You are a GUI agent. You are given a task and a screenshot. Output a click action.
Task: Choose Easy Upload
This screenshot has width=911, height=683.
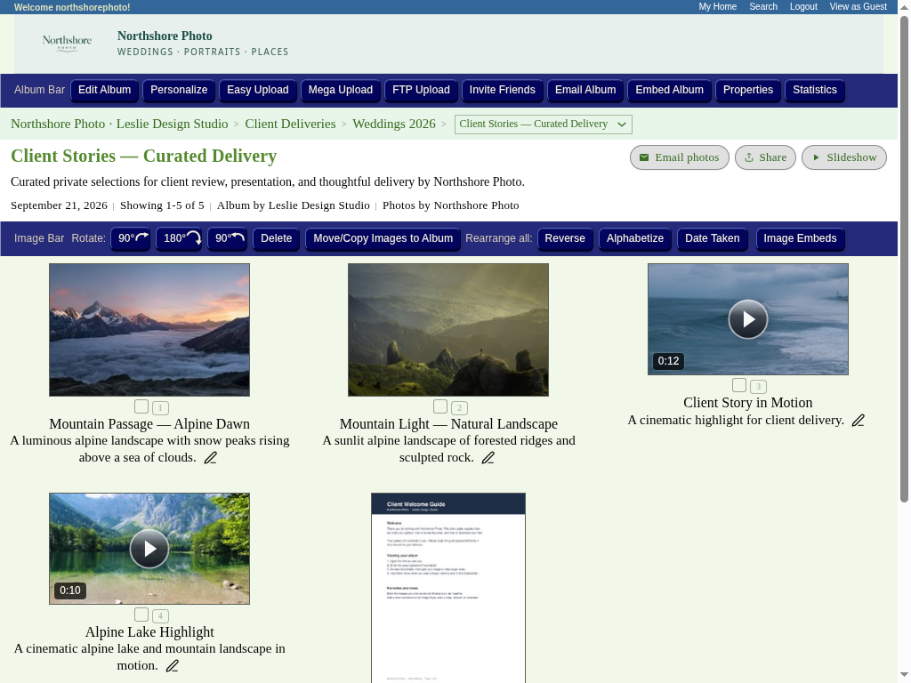click(258, 90)
